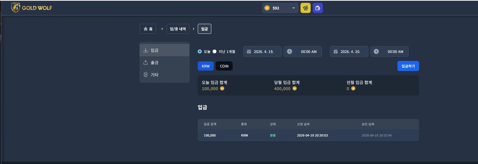Go to 입/출 내역 breadcrumb link
Image resolution: width=478 pixels, height=164 pixels.
178,29
